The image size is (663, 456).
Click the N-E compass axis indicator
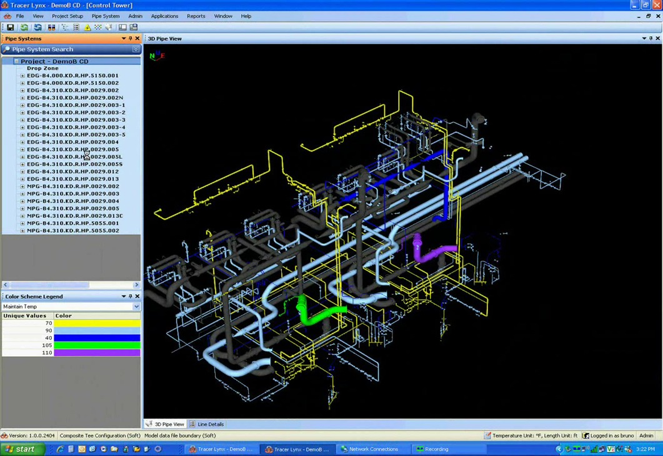pyautogui.click(x=157, y=56)
